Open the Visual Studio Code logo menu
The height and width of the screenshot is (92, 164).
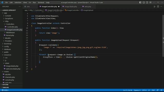(x=2, y=2)
